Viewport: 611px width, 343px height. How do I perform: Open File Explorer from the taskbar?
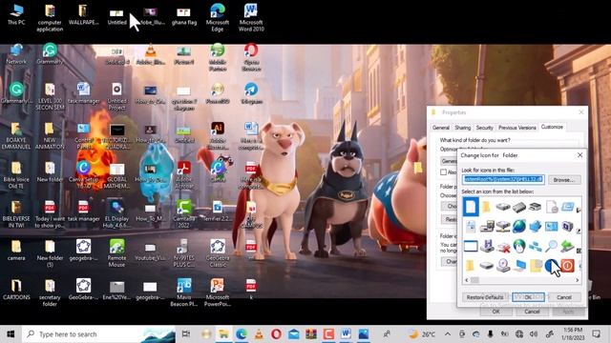click(223, 334)
